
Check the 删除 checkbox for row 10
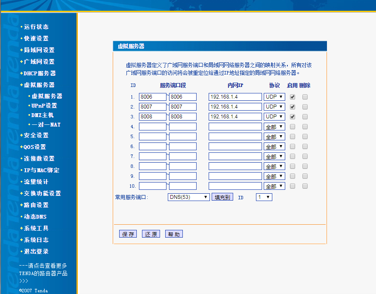(x=305, y=186)
